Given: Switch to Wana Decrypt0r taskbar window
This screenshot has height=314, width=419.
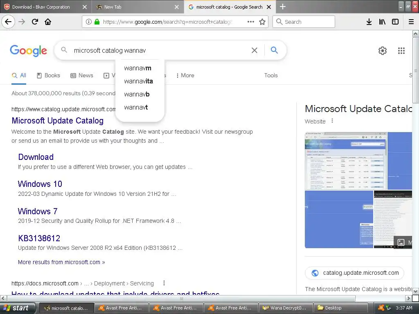Looking at the screenshot, I should [285, 308].
